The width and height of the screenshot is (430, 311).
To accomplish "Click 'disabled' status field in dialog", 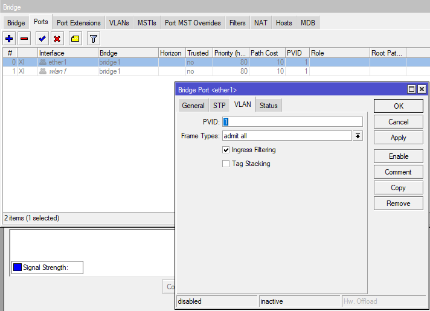I will click(x=217, y=301).
